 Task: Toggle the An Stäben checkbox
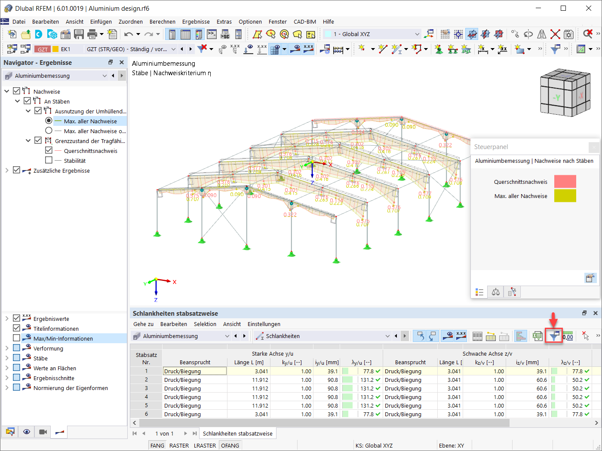click(28, 101)
